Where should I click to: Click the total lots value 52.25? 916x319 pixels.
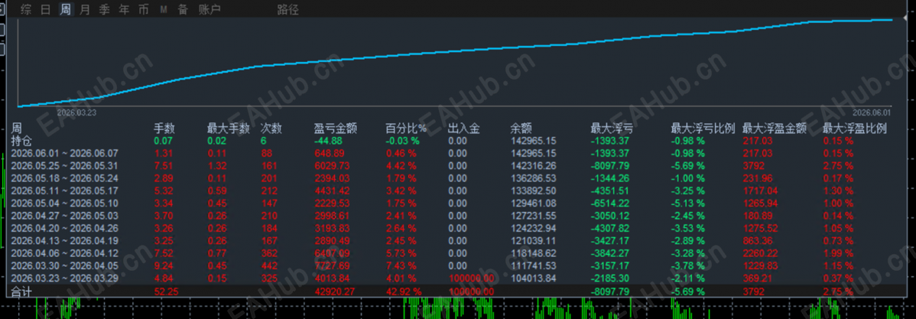click(x=166, y=291)
